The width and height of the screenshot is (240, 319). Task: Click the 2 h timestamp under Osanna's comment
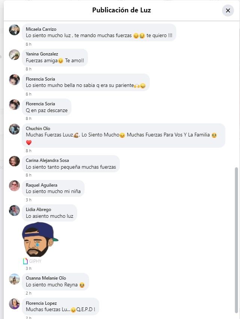(28, 293)
